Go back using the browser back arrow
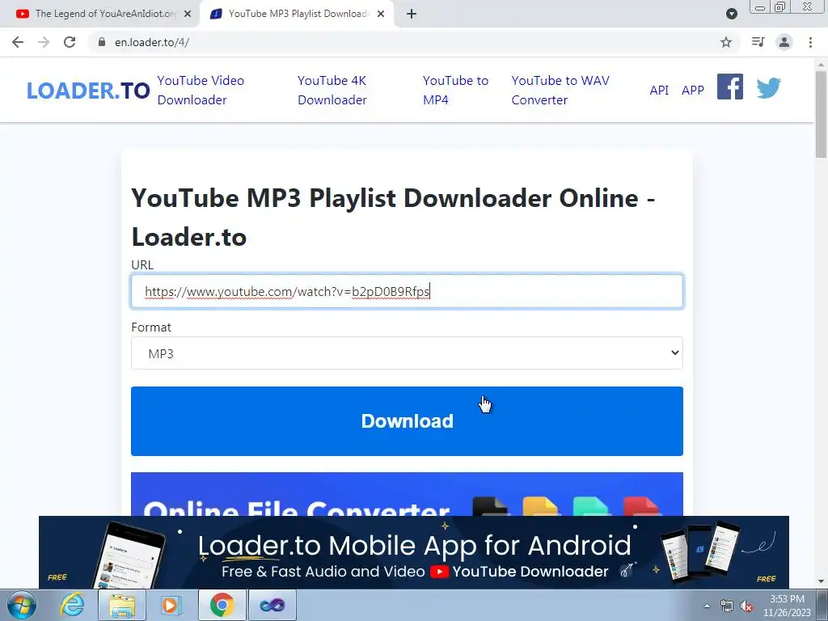The height and width of the screenshot is (621, 828). coord(18,42)
